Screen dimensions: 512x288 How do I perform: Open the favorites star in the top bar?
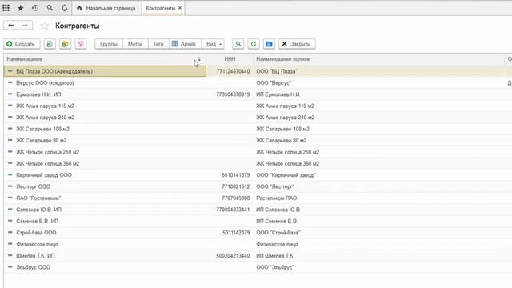click(x=20, y=8)
